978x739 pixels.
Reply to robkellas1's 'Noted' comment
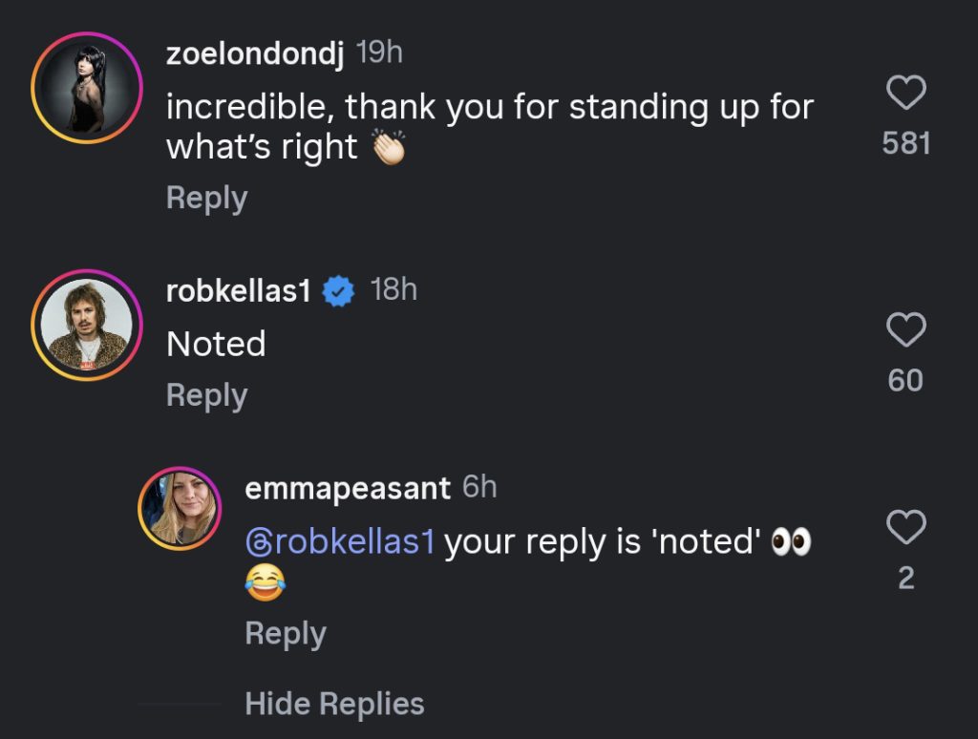pos(206,395)
